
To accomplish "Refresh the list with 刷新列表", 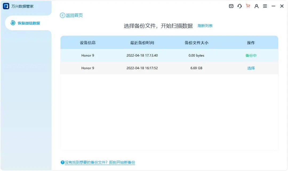I will tap(205, 26).
